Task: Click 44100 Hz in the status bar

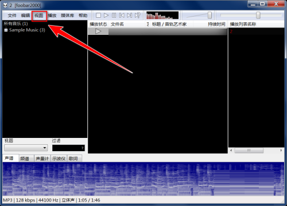Action: point(48,200)
